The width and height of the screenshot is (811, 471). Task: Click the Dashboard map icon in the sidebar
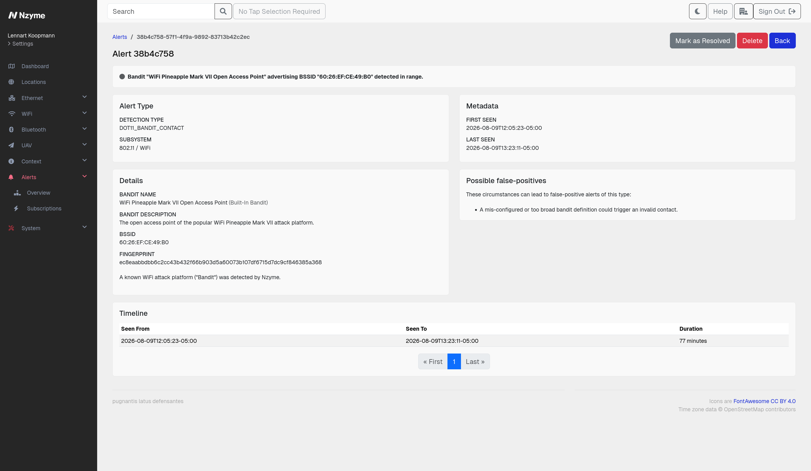(x=12, y=66)
